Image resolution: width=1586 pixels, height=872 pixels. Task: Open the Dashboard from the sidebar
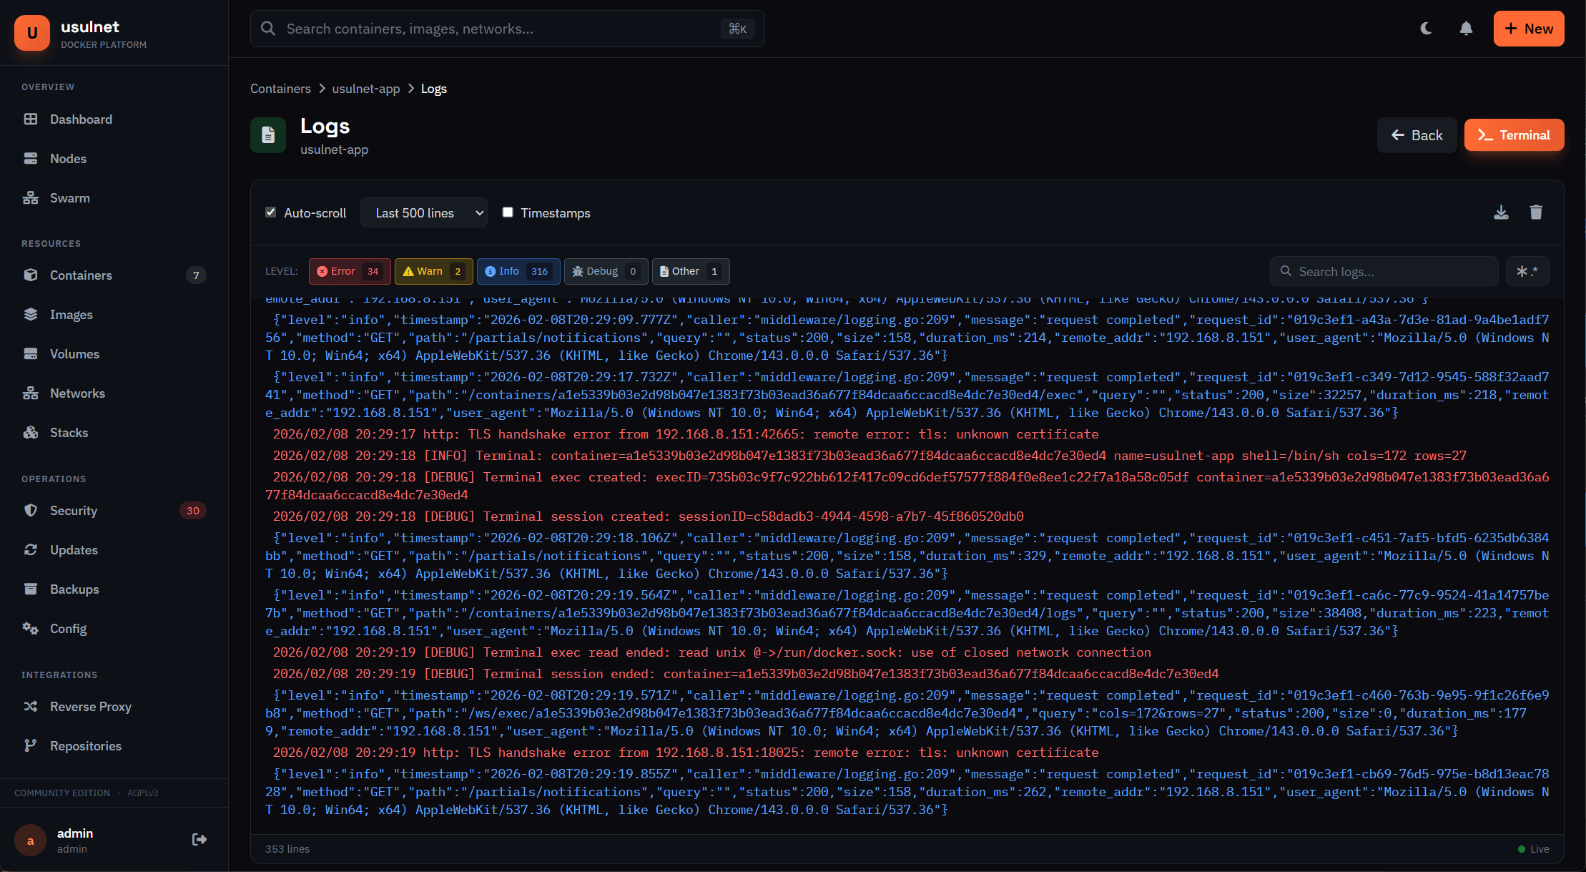[80, 119]
